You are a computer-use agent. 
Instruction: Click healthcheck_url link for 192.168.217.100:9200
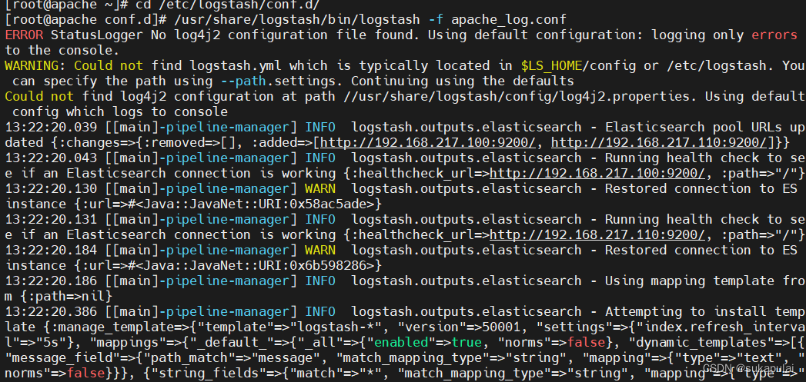pyautogui.click(x=598, y=173)
